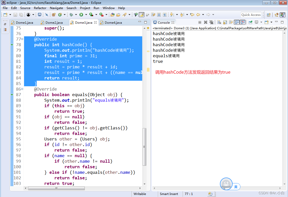The width and height of the screenshot is (288, 197).
Task: Open the File menu
Action: [5, 8]
